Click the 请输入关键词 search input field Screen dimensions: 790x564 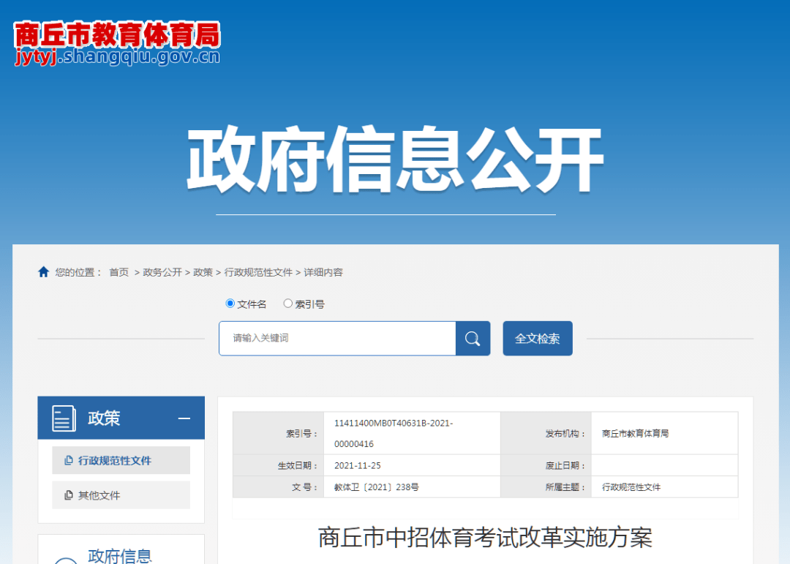tap(337, 338)
